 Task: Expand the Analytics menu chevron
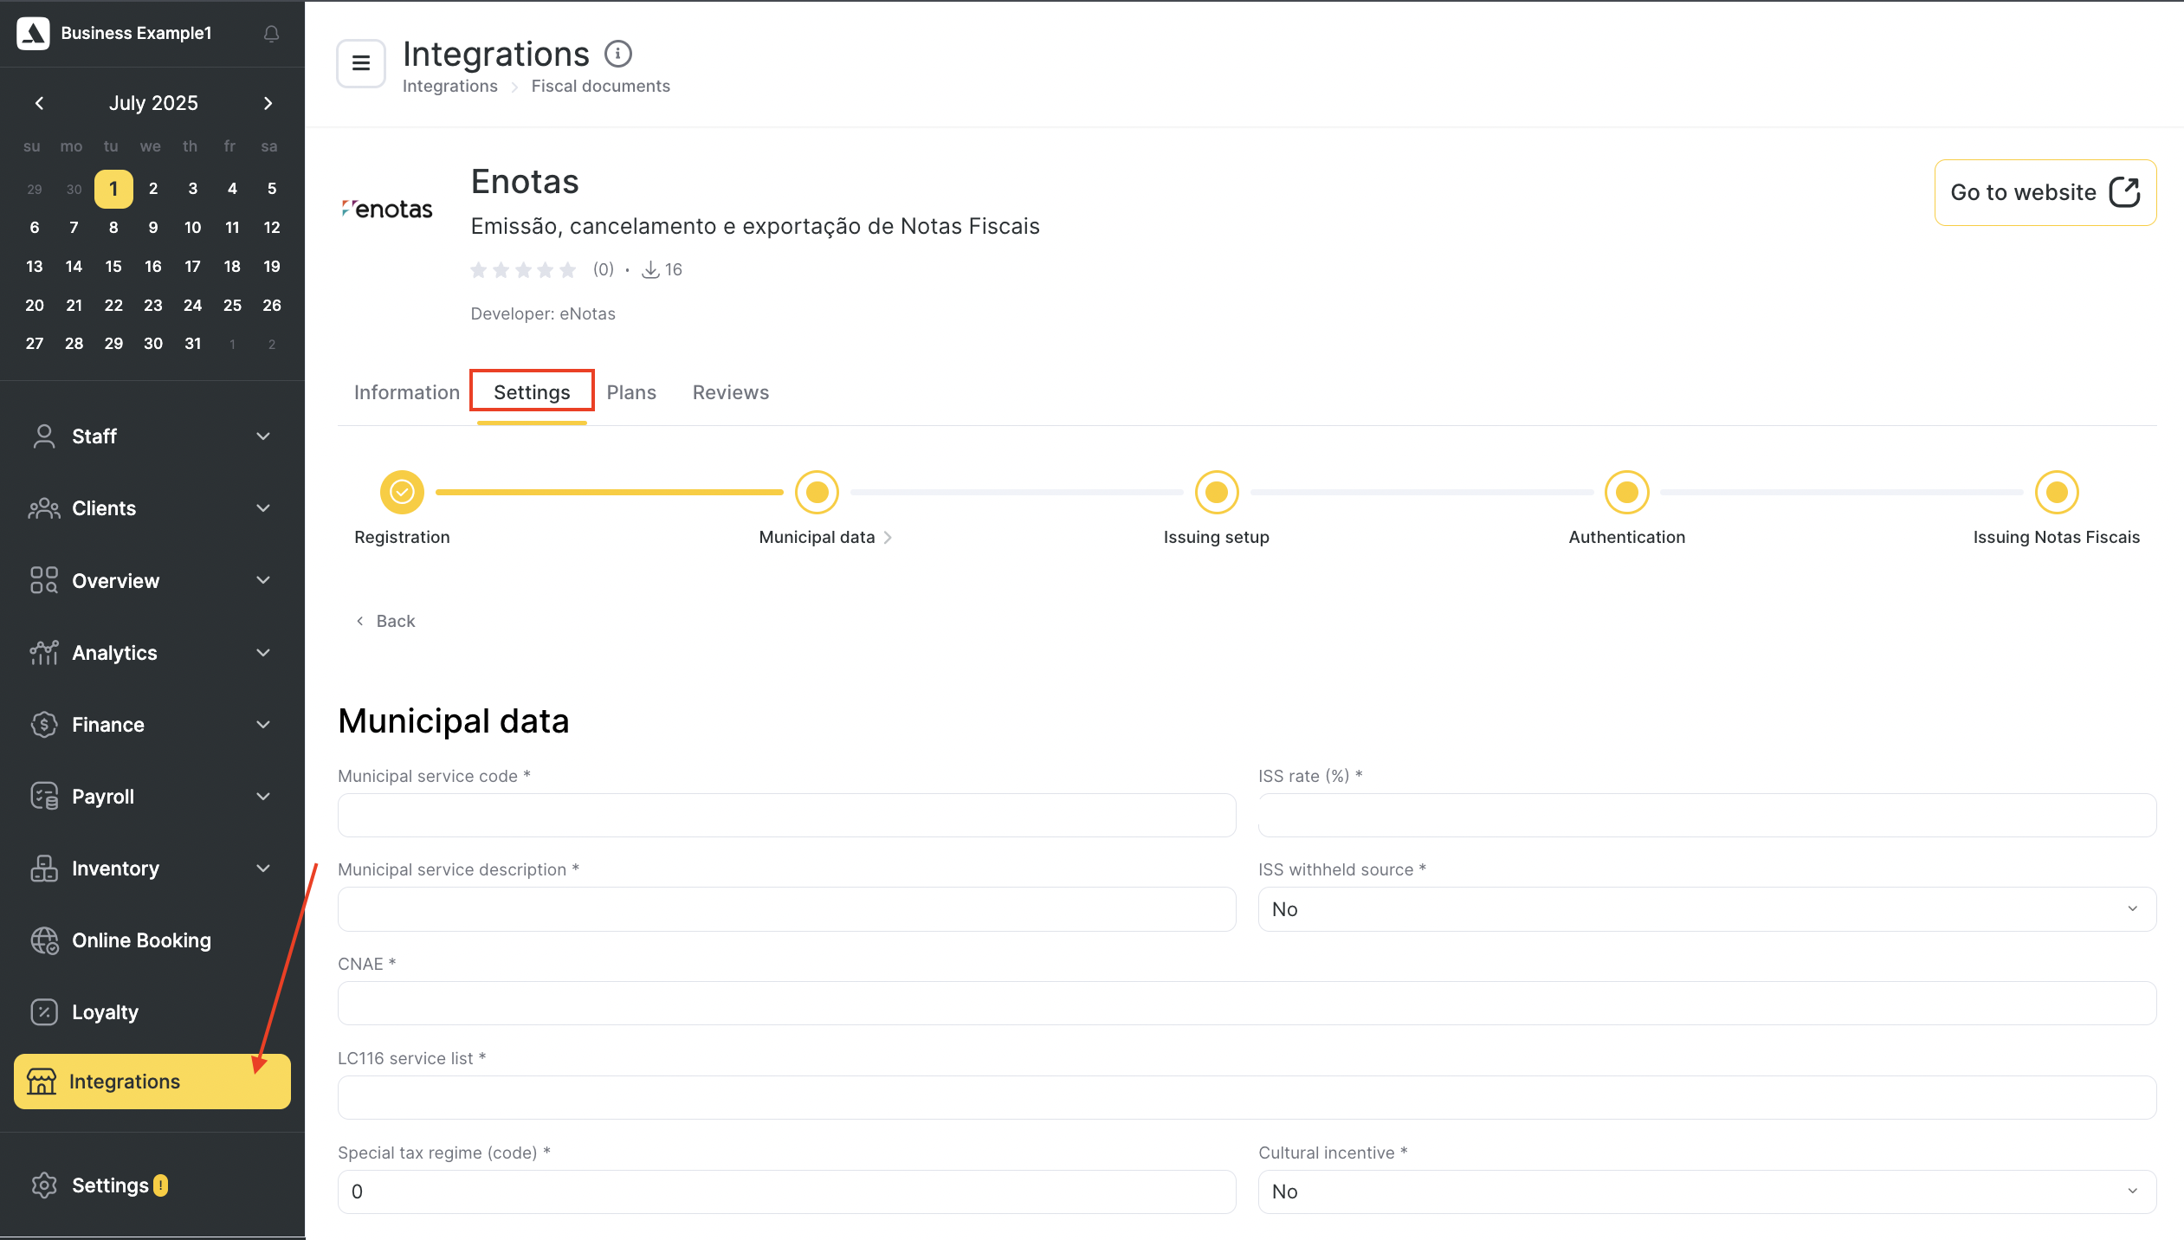[263, 652]
